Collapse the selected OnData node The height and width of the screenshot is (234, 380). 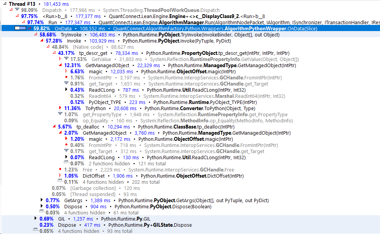pyautogui.click(x=30, y=28)
